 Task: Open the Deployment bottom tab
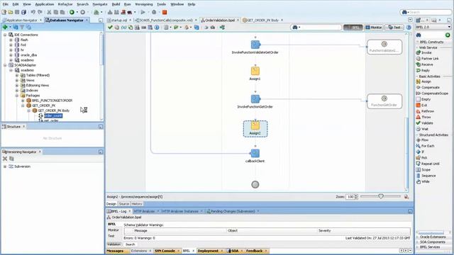pos(208,251)
